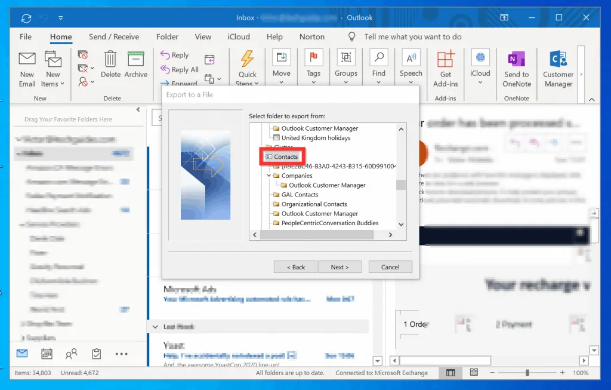Viewport: 611px width, 390px height.
Task: Click the three-dot more navigation options
Action: click(121, 354)
